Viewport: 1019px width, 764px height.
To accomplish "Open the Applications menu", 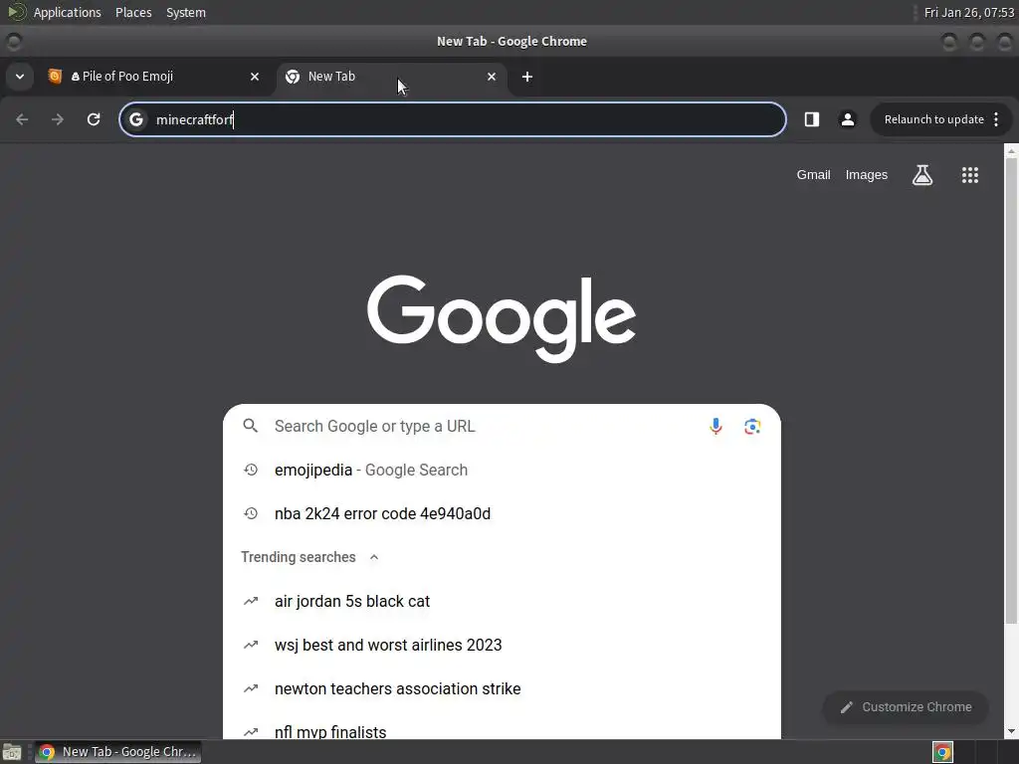I will coord(67,12).
